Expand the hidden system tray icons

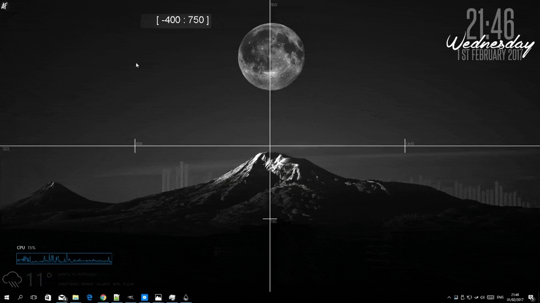[x=449, y=297]
